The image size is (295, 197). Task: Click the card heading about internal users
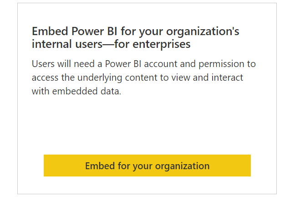pos(135,38)
